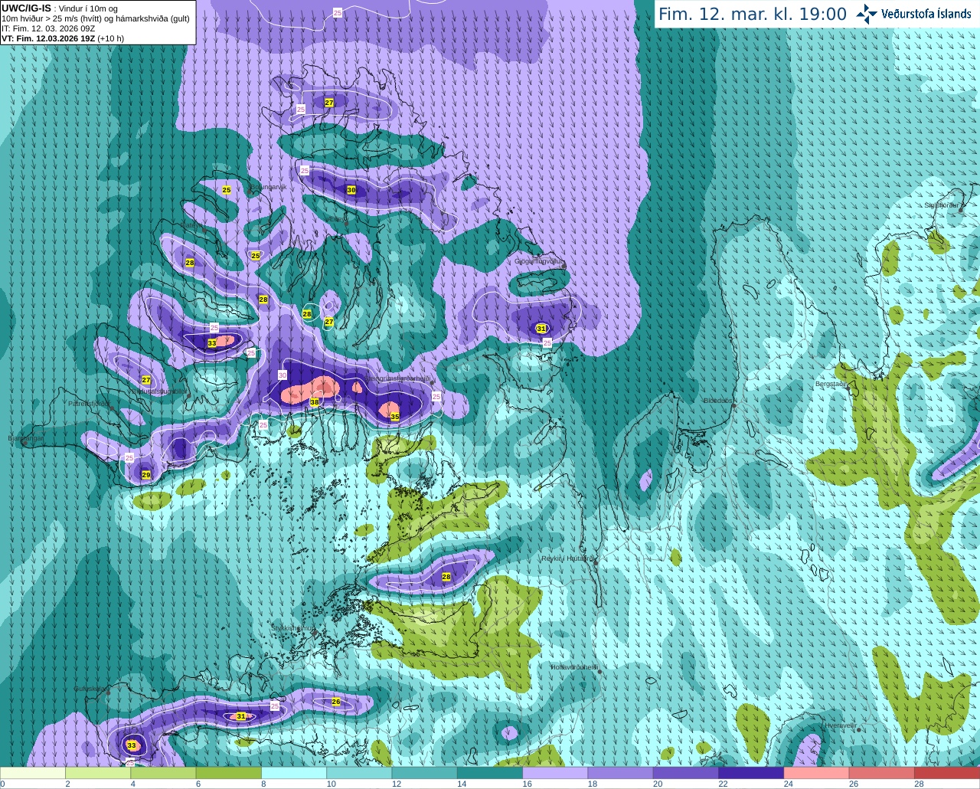Click the Bolungarvík station label

click(267, 187)
